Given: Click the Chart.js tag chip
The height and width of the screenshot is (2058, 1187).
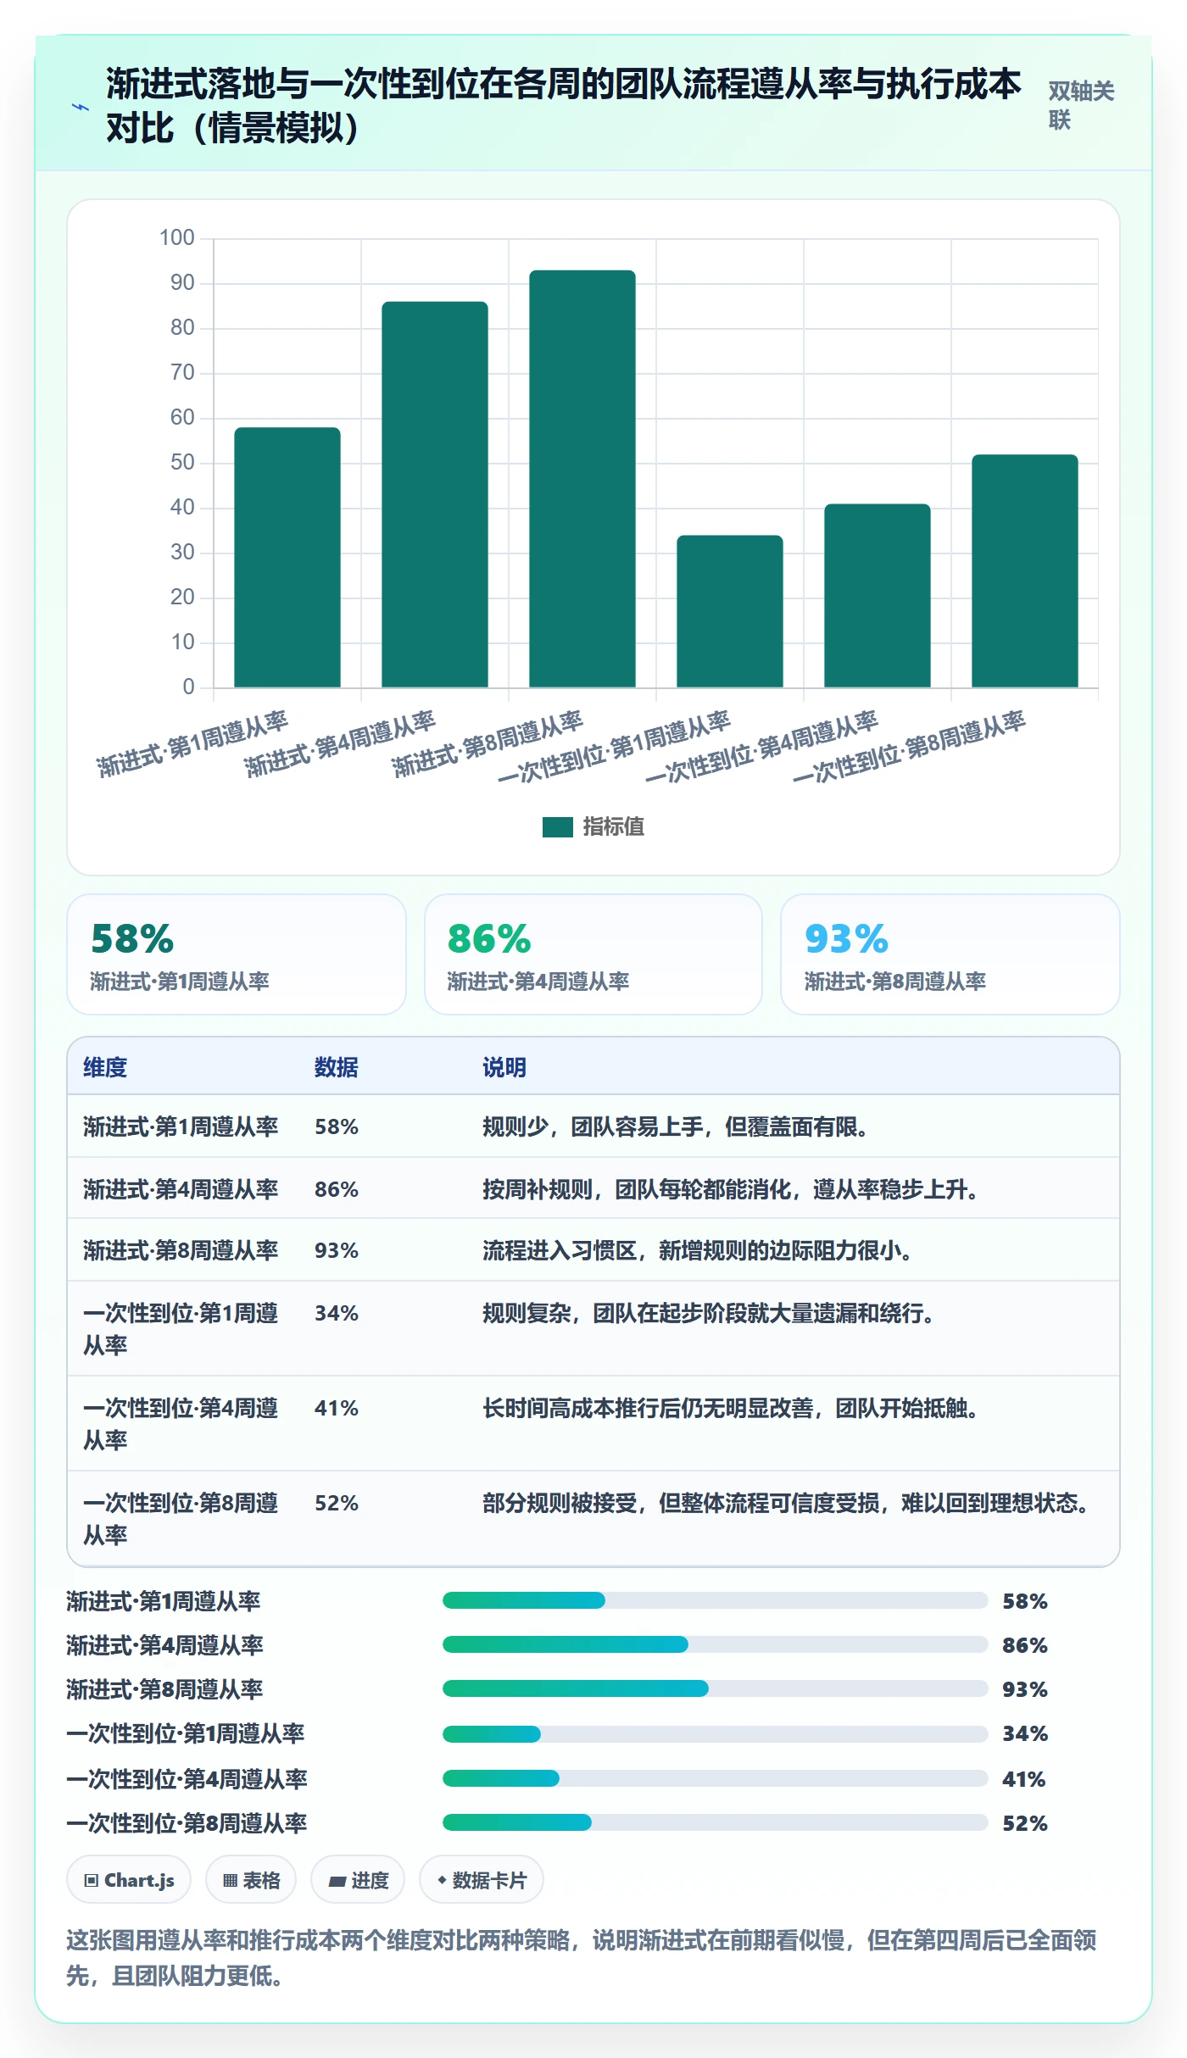Looking at the screenshot, I should click(x=129, y=1880).
